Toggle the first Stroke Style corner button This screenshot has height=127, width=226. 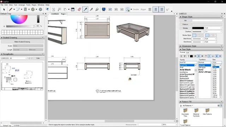(194, 35)
